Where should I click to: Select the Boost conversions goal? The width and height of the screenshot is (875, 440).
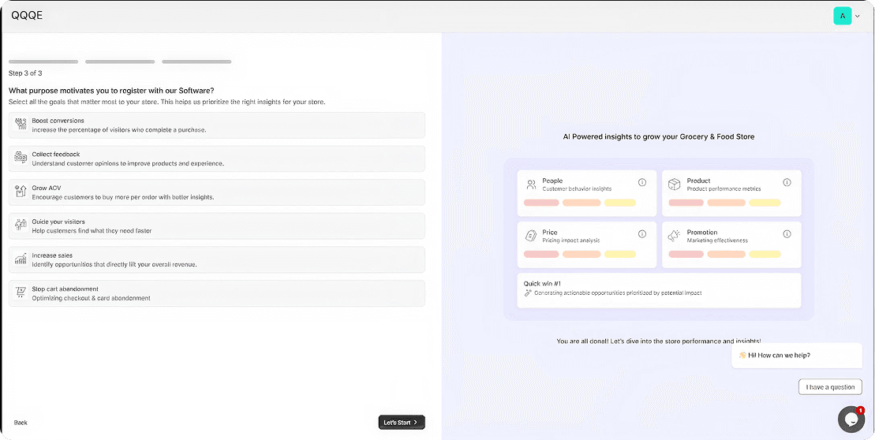216,125
